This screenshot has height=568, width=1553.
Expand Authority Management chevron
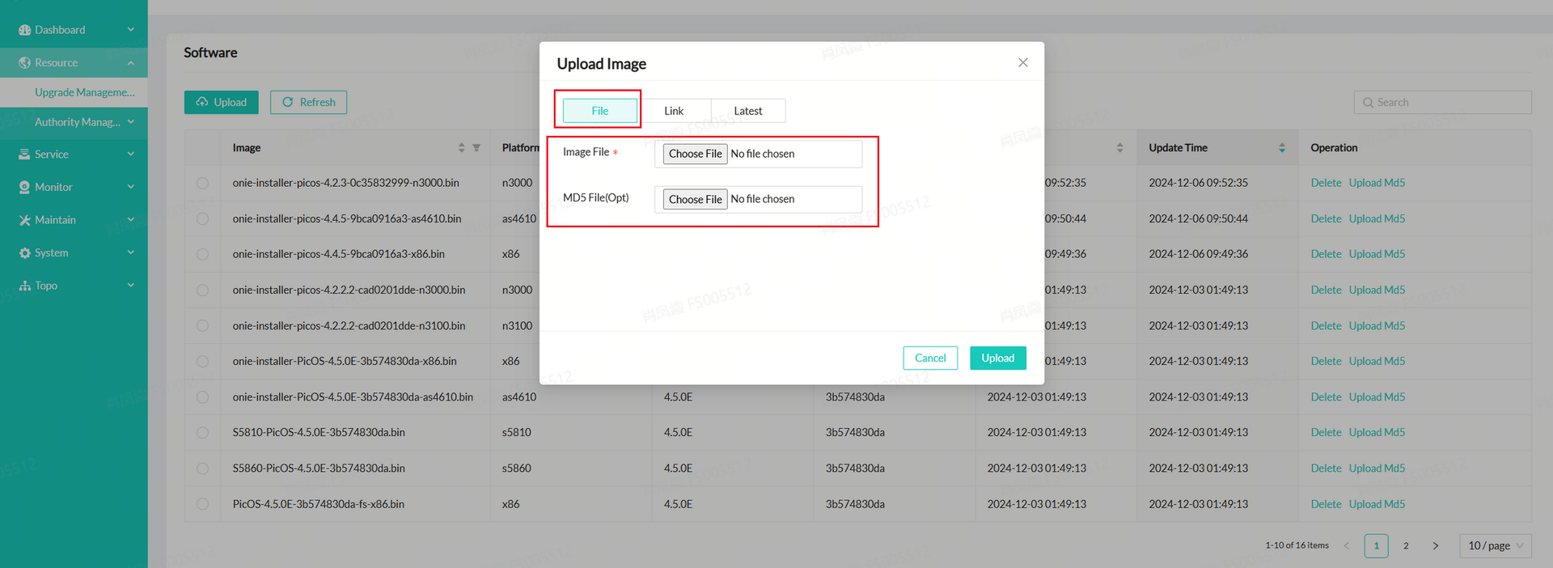point(131,121)
